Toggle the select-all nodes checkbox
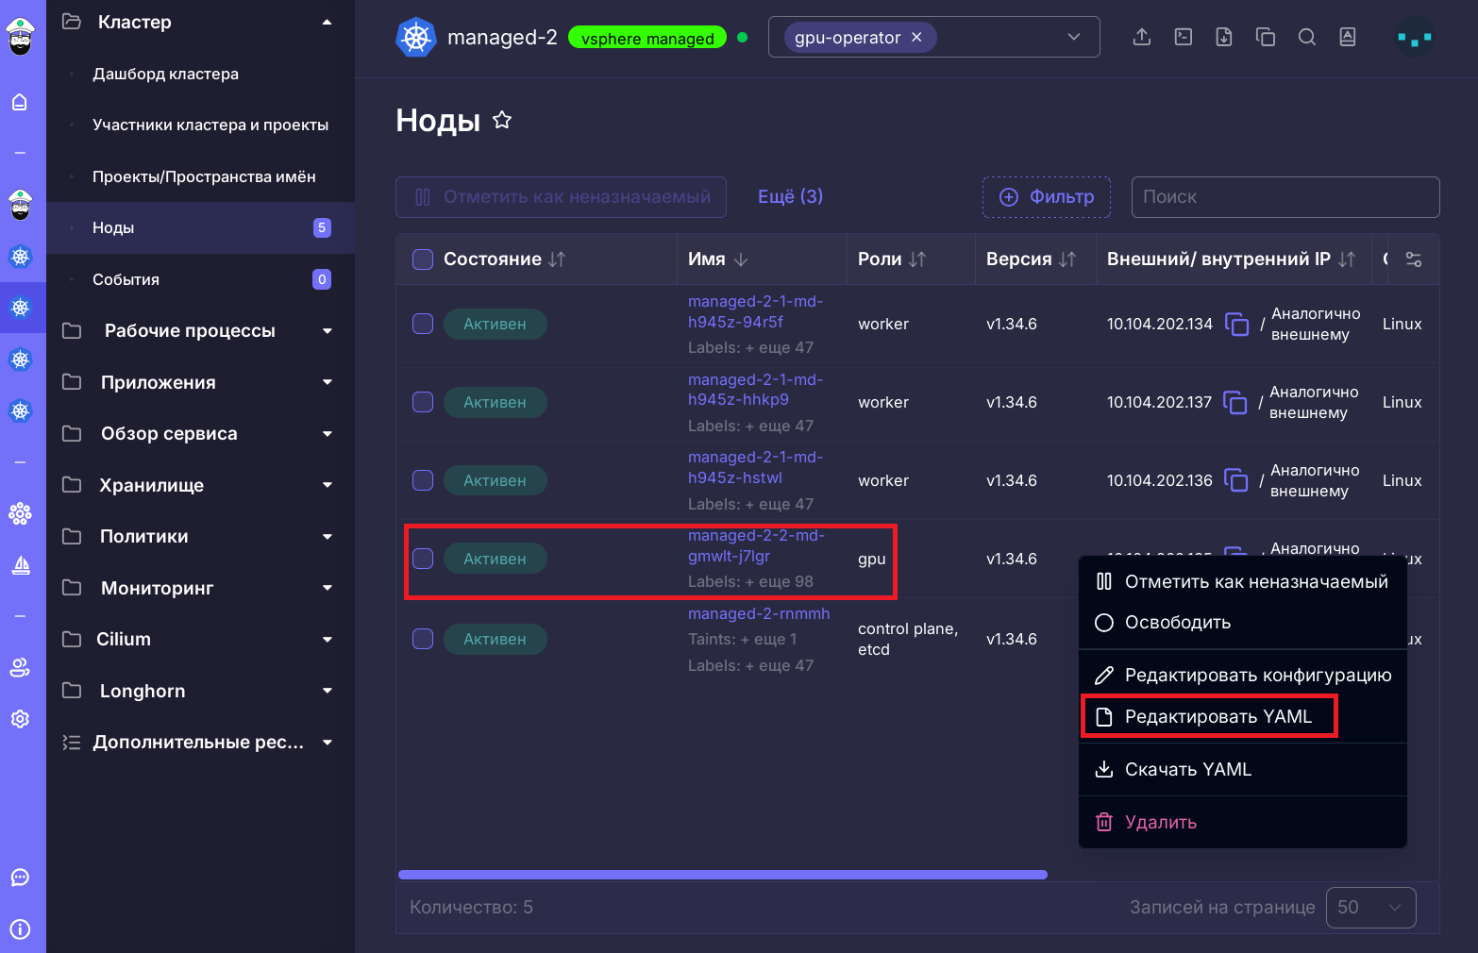 click(423, 259)
